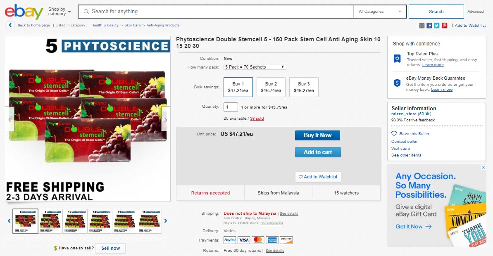Open How many pack dropdown
493x256 pixels.
coord(255,67)
